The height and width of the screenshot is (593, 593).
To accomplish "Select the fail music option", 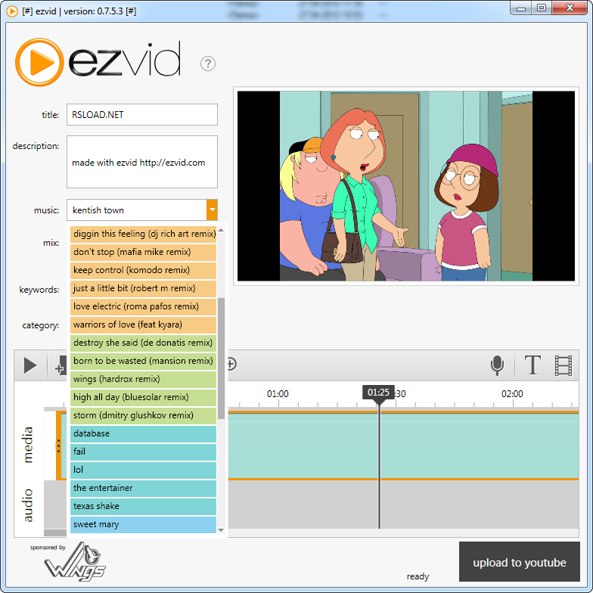I will click(x=144, y=452).
